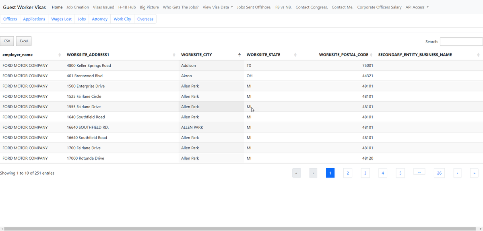Image resolution: width=483 pixels, height=231 pixels.
Task: Click the Akron city cell
Action: point(211,76)
